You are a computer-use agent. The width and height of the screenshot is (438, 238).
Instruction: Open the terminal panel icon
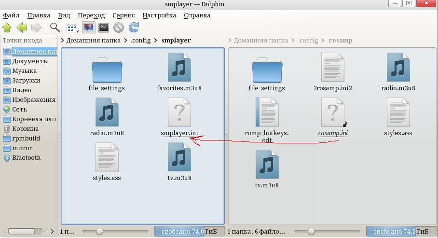click(x=104, y=28)
